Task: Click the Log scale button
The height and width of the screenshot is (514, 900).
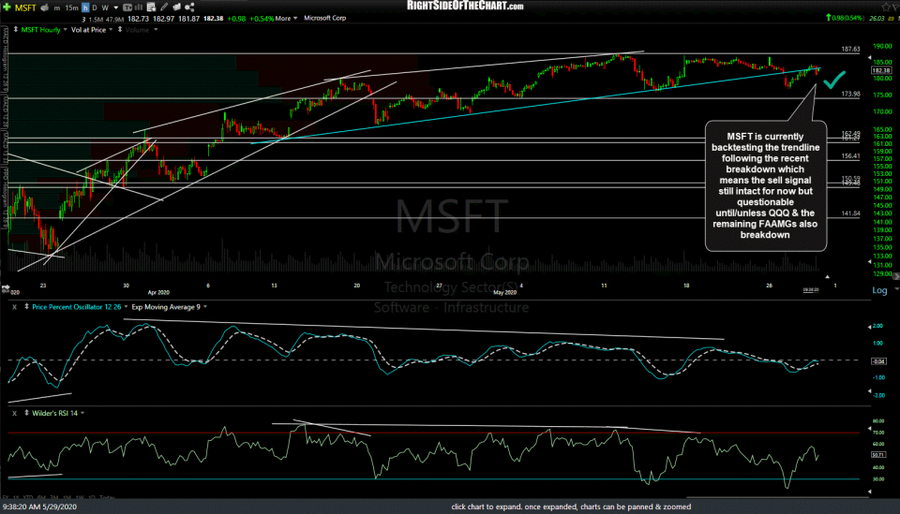Action: click(879, 290)
